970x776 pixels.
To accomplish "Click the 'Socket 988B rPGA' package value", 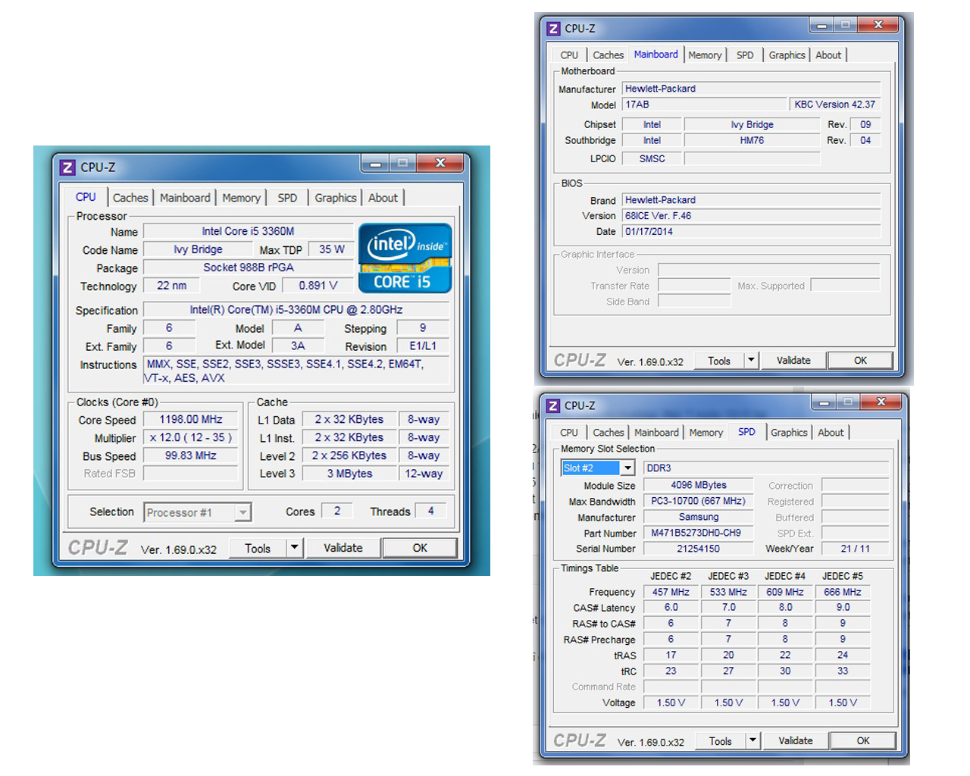I will coord(249,268).
